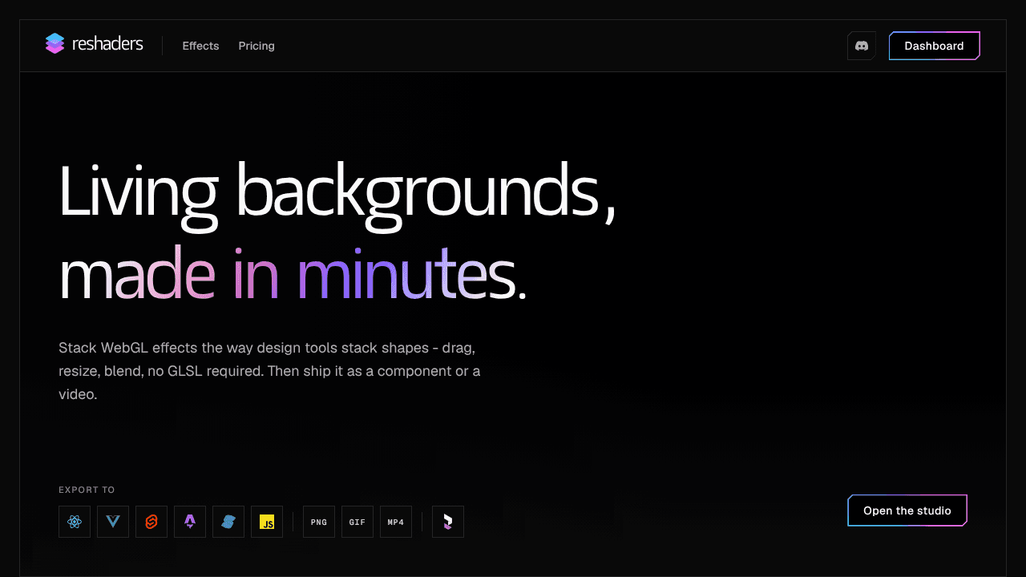Choose the GIF export format
This screenshot has width=1026, height=577.
coord(357,522)
